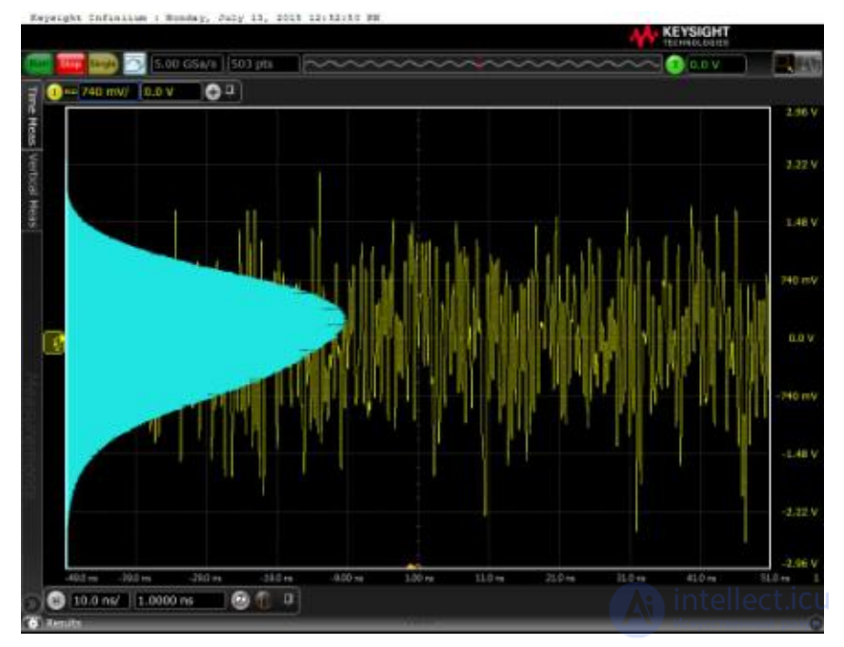Click the -1.48 V axis label
The image size is (844, 647).
pyautogui.click(x=799, y=455)
